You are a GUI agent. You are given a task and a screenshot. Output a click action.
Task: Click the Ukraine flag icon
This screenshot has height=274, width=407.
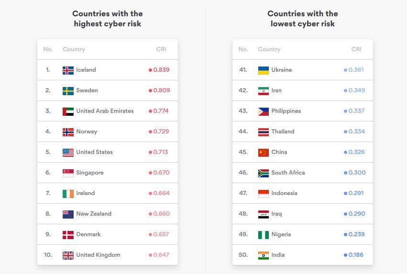(x=263, y=70)
